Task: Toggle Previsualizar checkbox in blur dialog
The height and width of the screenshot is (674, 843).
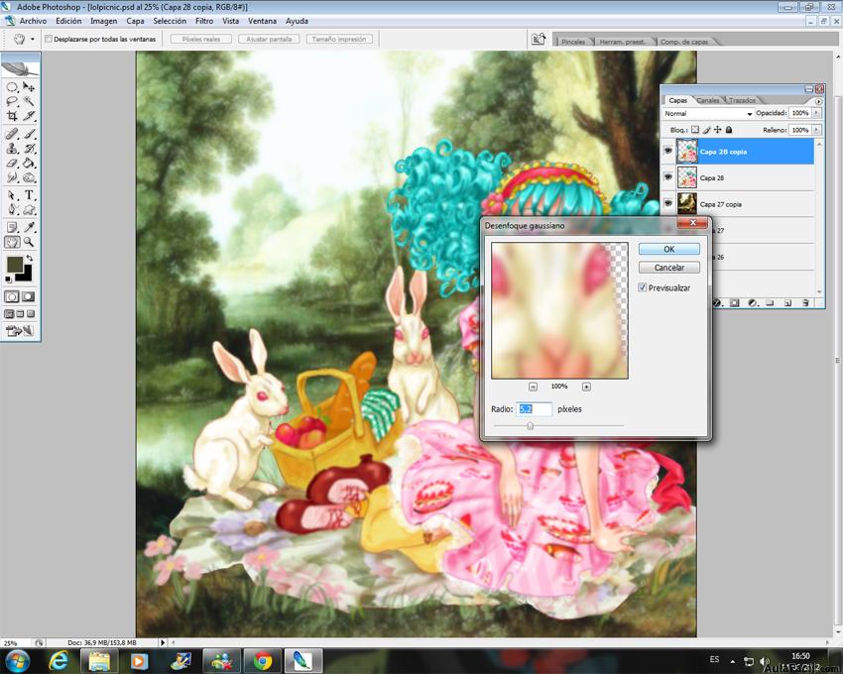Action: coord(642,287)
